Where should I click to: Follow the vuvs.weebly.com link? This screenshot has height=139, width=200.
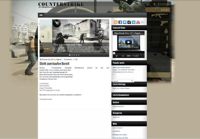58,70
